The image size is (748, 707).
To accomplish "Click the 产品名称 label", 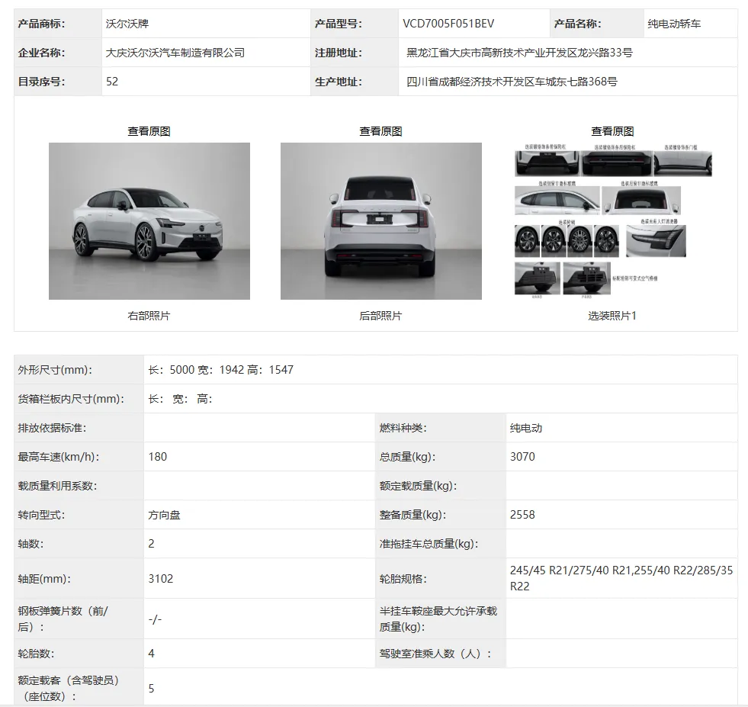I will tap(578, 24).
